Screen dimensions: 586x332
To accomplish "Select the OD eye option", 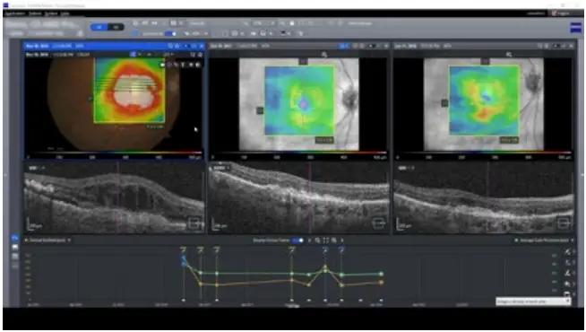I will (99, 27).
